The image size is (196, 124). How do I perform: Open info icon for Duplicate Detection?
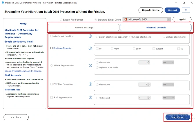point(90,48)
